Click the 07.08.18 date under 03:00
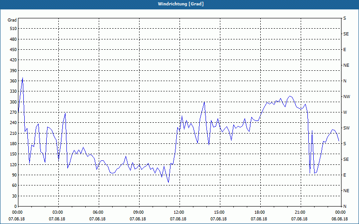Screen dimensions: 359x224 57,219
